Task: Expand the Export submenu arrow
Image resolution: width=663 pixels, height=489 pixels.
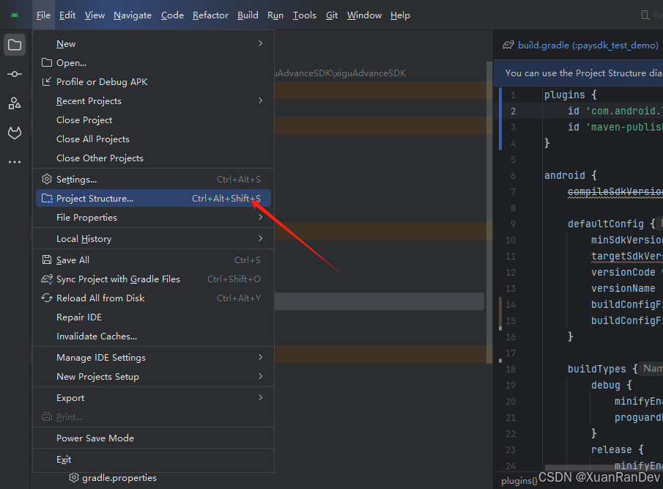Action: [x=260, y=398]
